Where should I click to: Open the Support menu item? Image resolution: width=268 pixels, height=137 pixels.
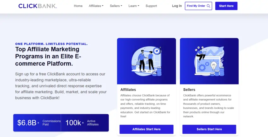click(x=151, y=6)
